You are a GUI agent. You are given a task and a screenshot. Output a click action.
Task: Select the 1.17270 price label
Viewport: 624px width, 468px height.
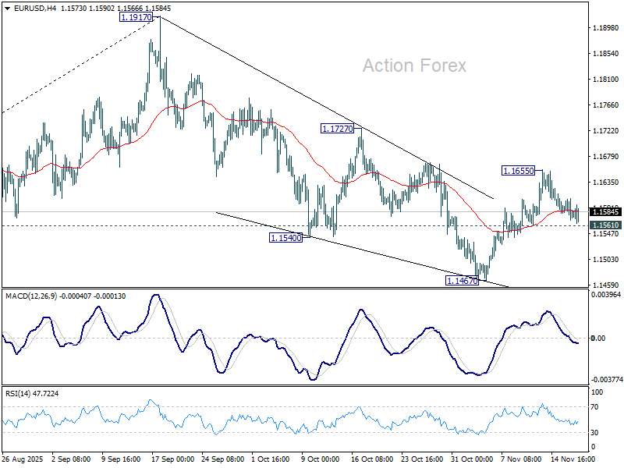(337, 127)
